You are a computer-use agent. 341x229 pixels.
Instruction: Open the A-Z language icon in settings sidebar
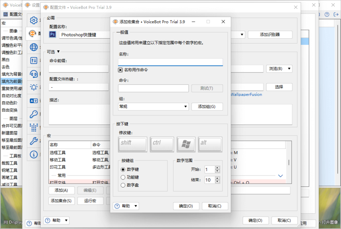[x=34, y=101]
